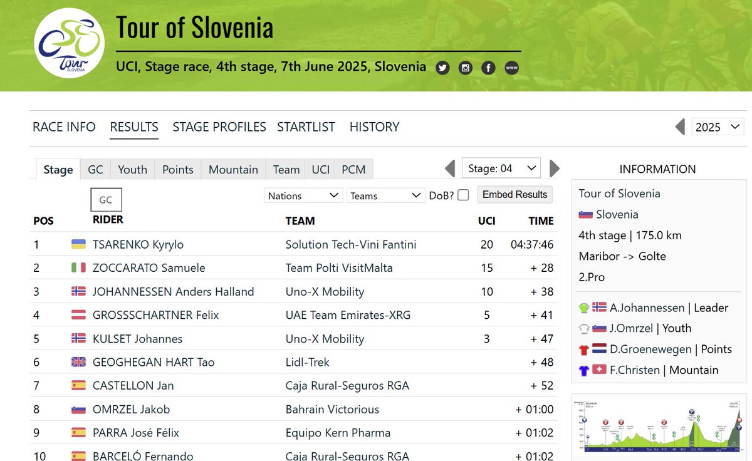Click the boxed GC button above RIDER
The height and width of the screenshot is (461, 752).
click(106, 200)
